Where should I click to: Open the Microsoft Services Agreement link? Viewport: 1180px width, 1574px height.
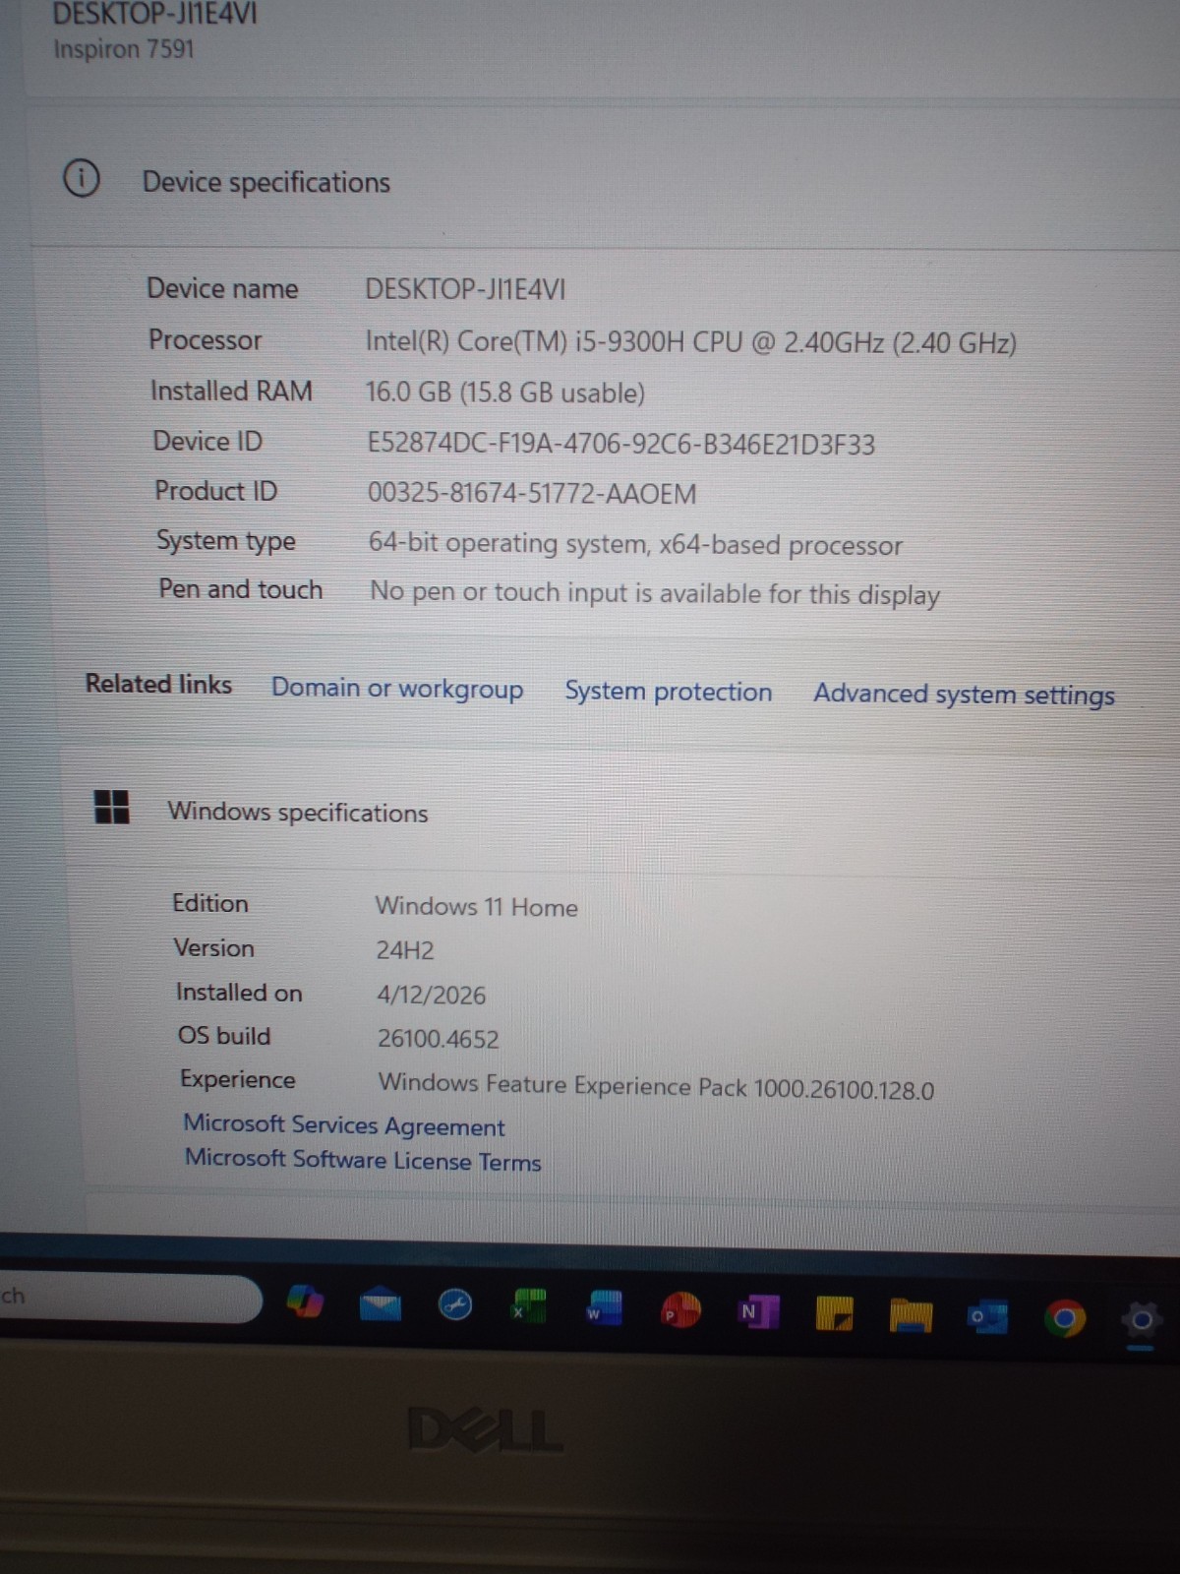(344, 1125)
